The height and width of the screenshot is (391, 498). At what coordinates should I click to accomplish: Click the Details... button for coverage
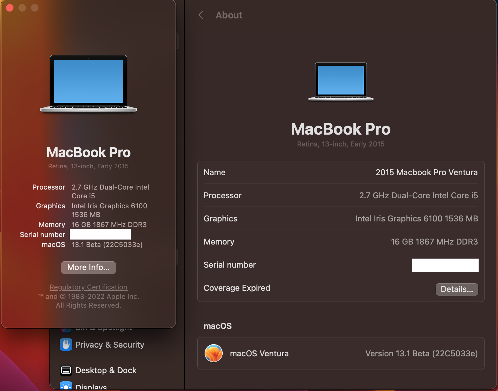click(457, 289)
